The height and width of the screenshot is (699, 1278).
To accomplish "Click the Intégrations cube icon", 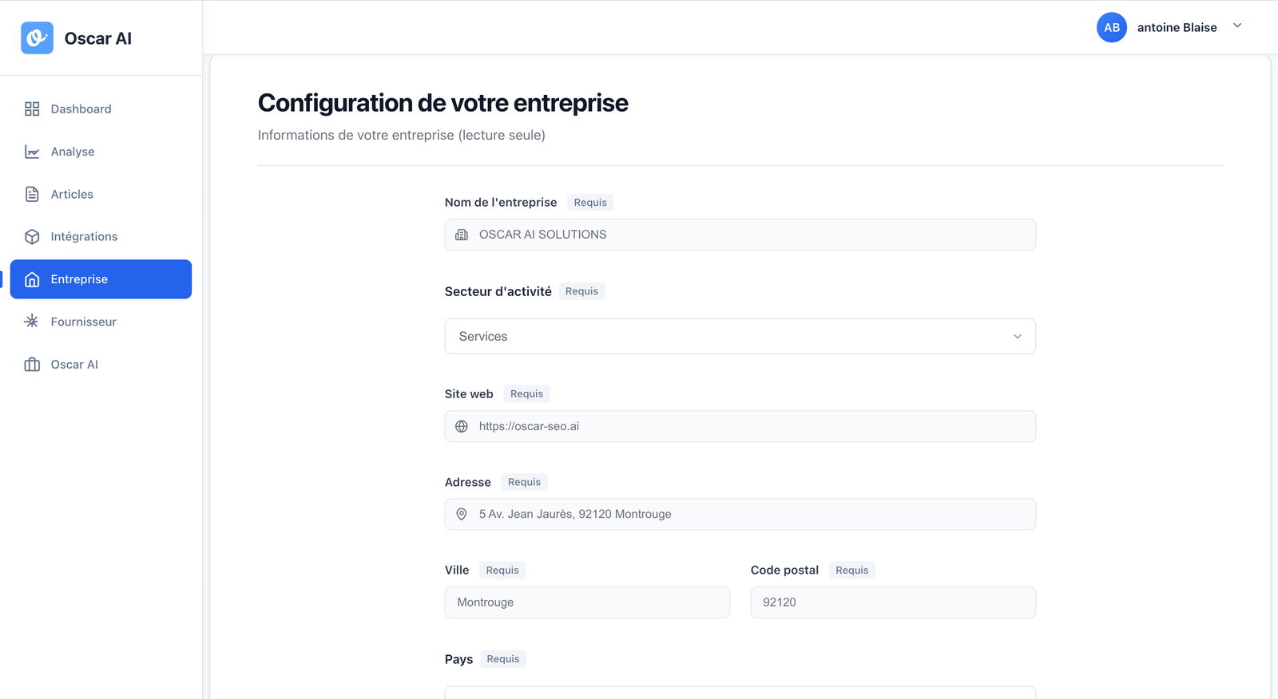I will (32, 237).
